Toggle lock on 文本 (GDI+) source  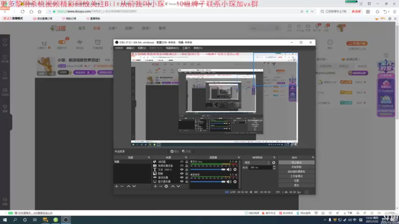[x=187, y=169]
